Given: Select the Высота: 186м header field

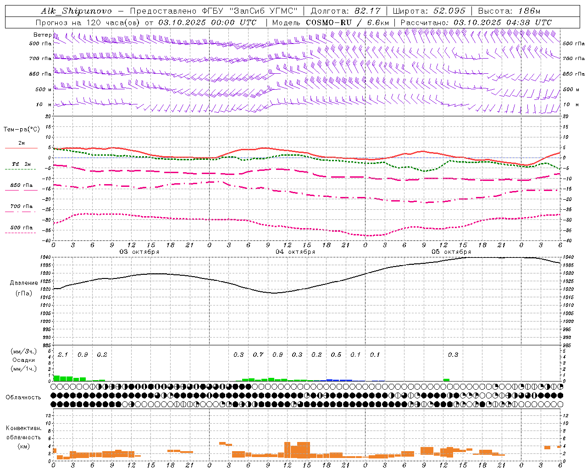Looking at the screenshot, I should 509,11.
